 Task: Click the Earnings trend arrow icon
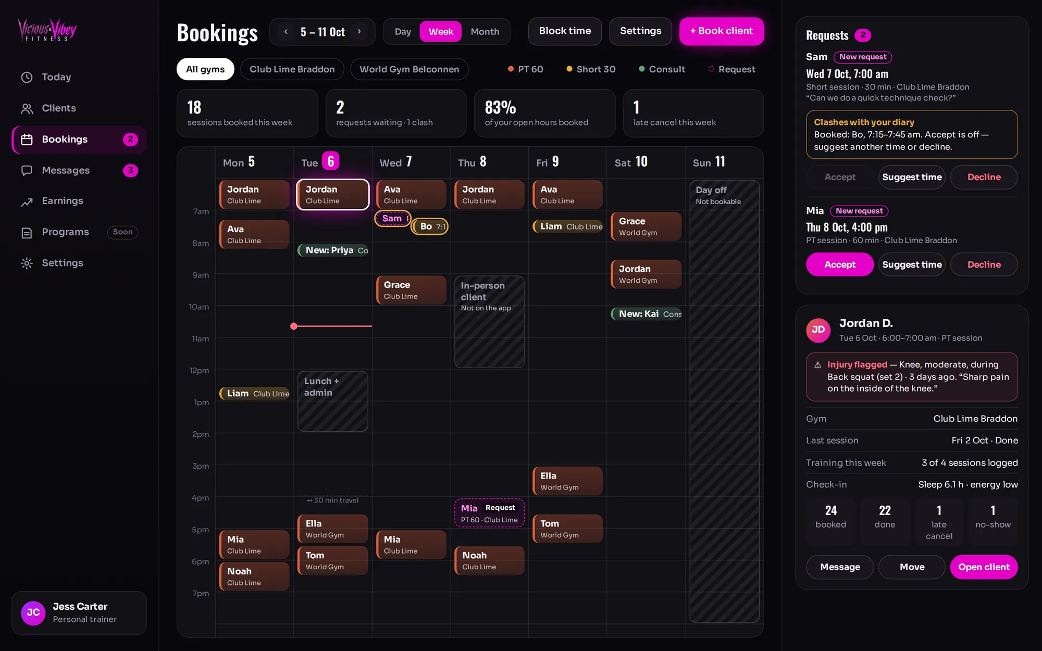click(27, 202)
